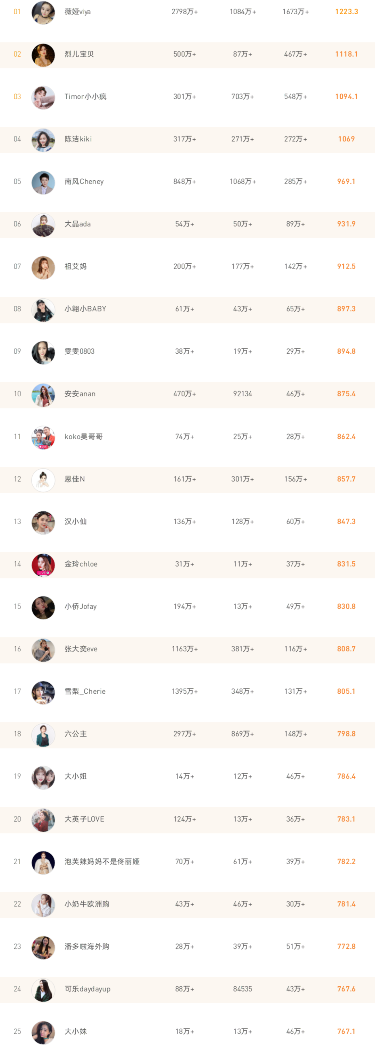The image size is (375, 1063).
Task: Select score 1223.3 in the first row
Action: point(347,12)
